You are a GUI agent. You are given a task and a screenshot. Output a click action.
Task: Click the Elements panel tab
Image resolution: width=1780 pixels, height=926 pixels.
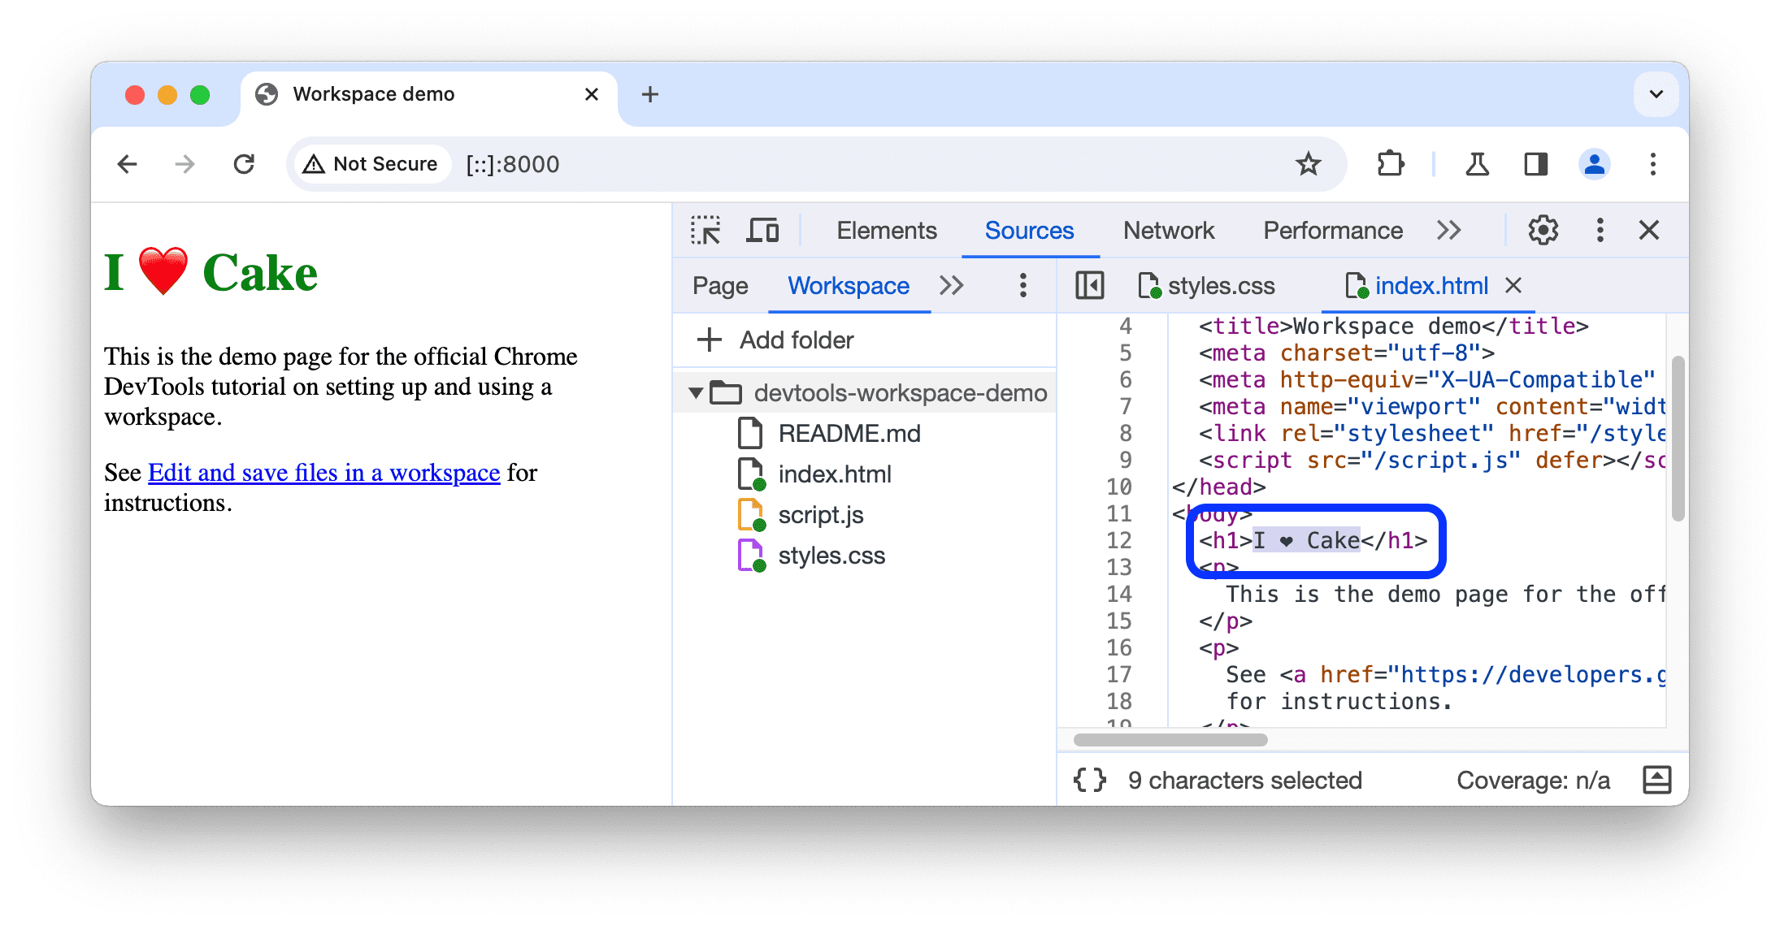coord(885,231)
